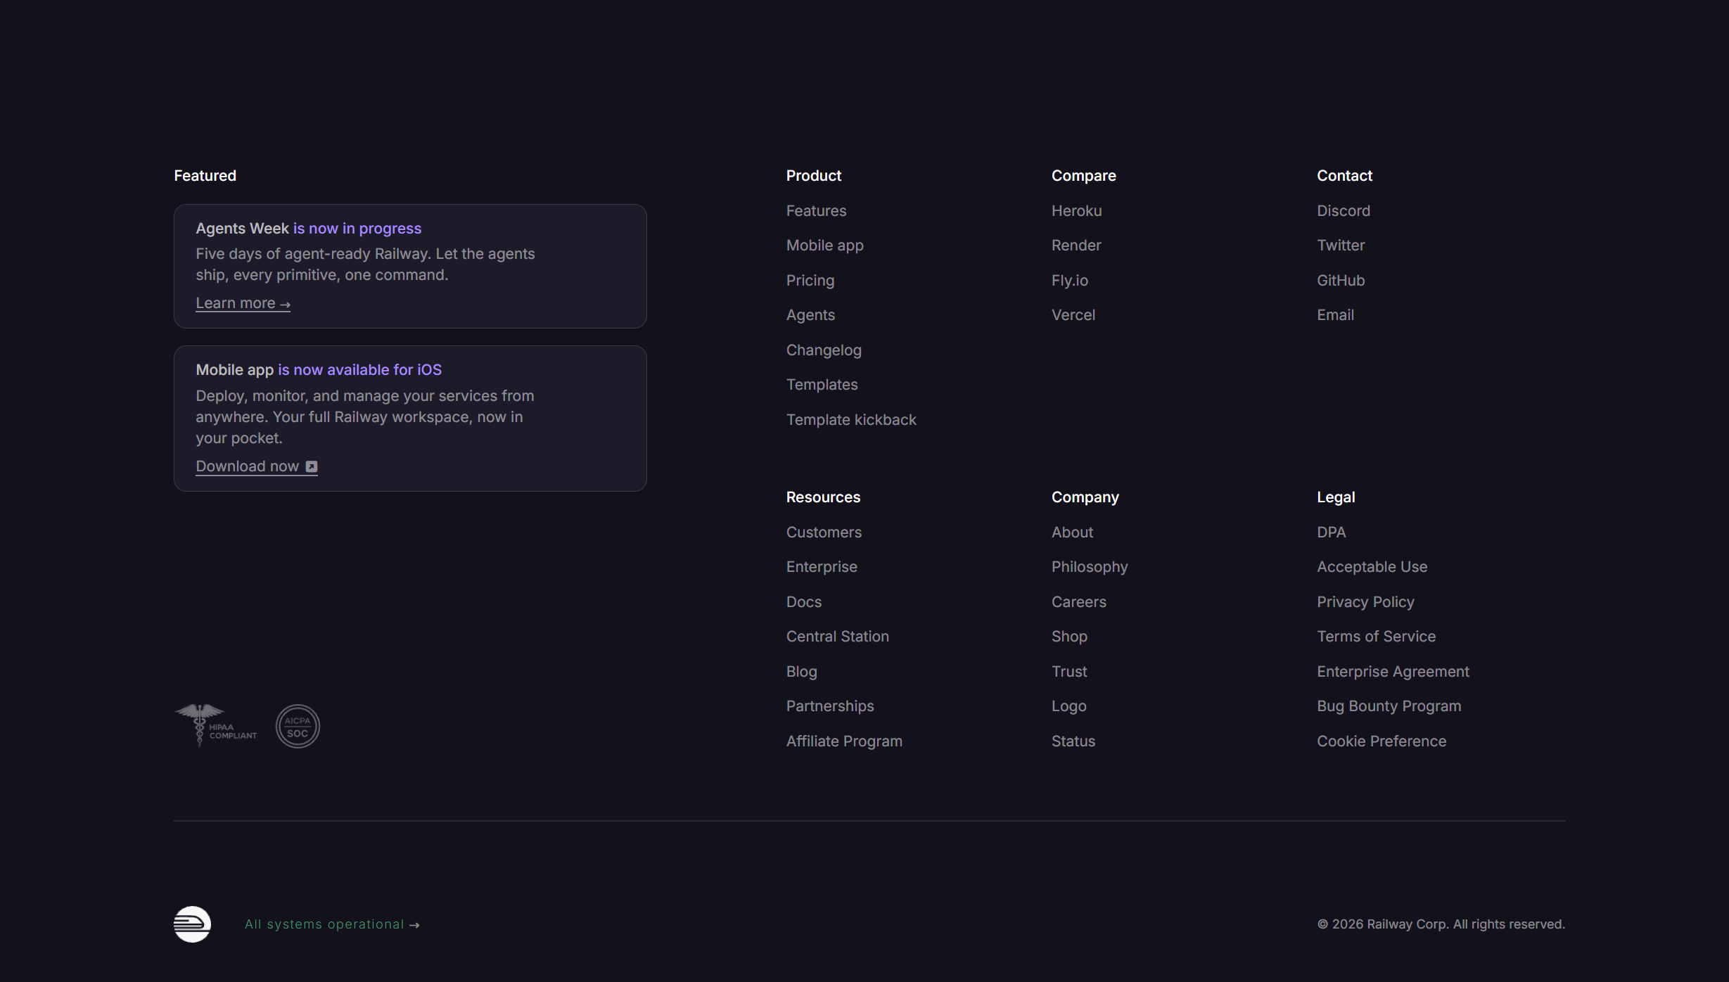Click the external link icon beside Download now
1729x982 pixels.
(x=312, y=466)
